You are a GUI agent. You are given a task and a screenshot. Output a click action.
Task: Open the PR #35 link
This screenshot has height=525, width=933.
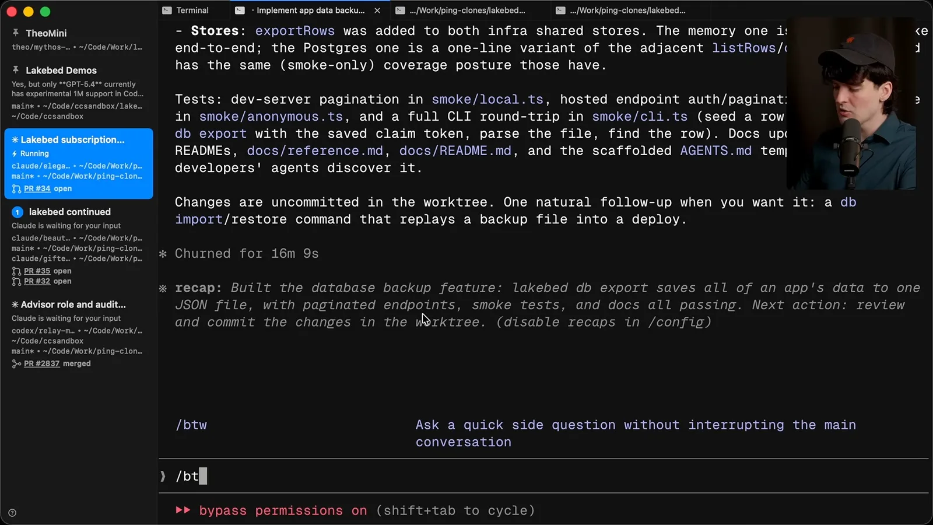[x=37, y=271]
